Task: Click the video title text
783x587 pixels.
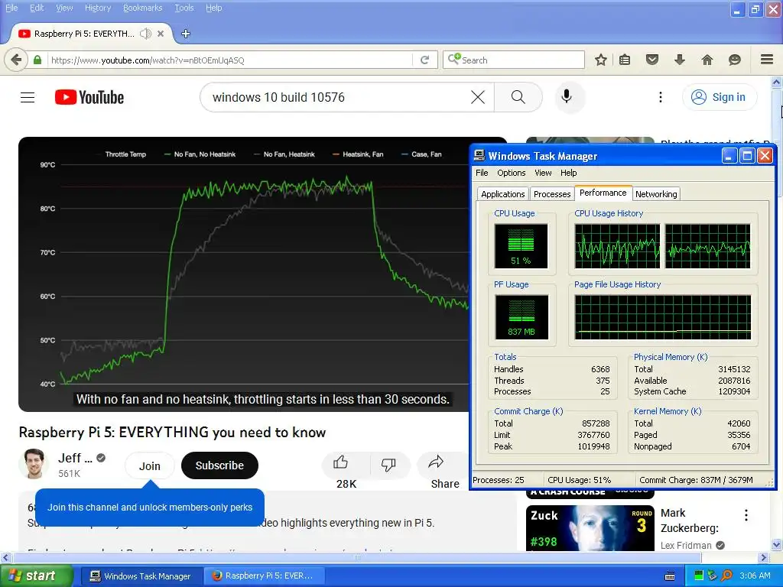Action: pyautogui.click(x=172, y=433)
